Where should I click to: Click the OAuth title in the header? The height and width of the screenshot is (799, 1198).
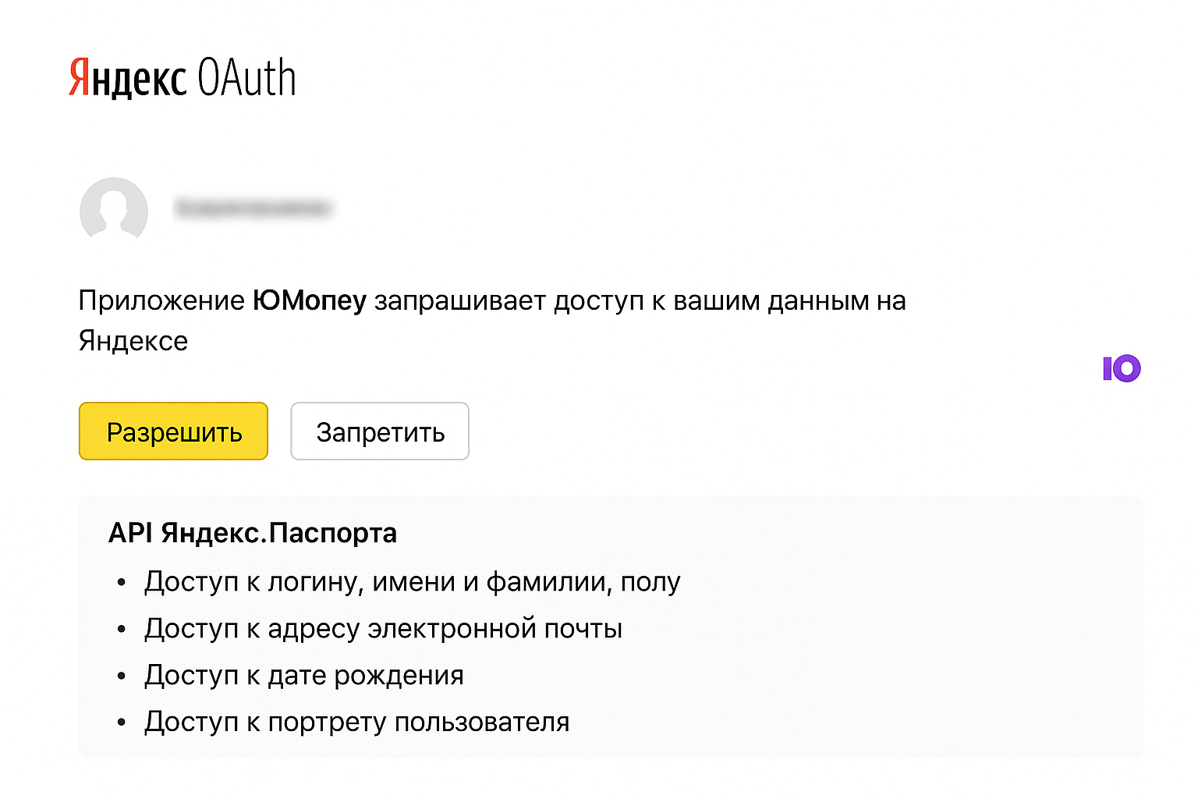click(x=246, y=78)
